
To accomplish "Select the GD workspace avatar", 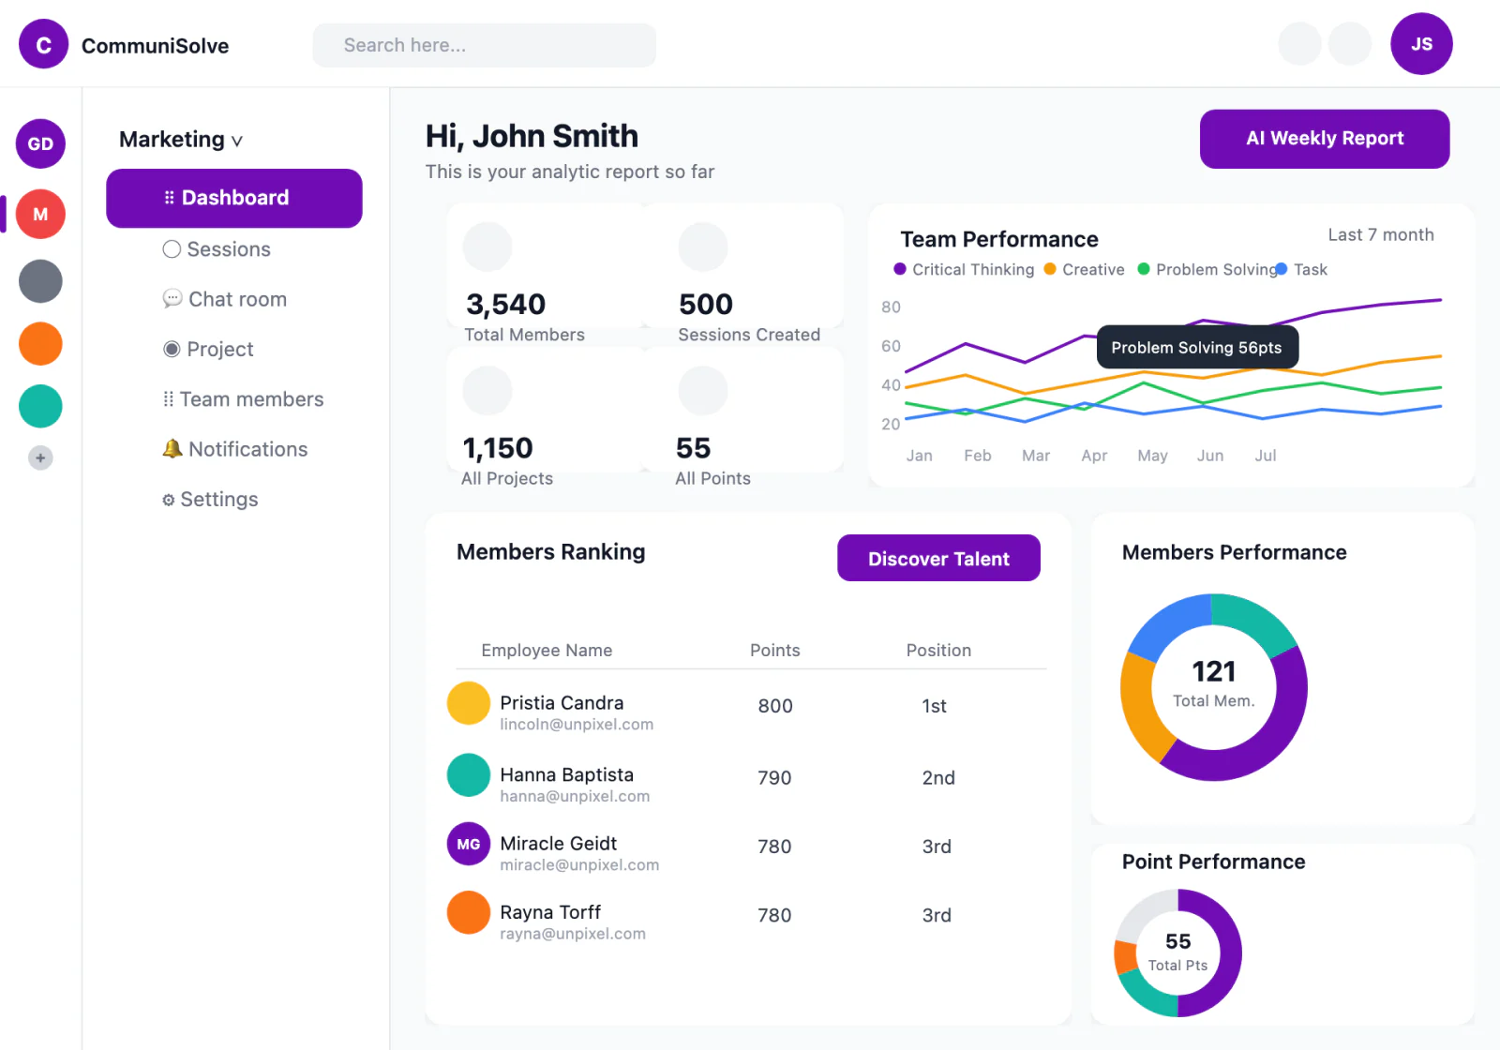I will click(40, 143).
